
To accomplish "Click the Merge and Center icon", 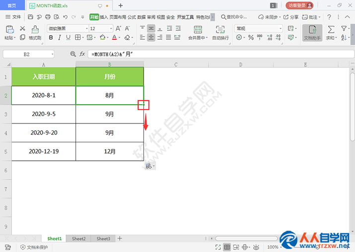I will pyautogui.click(x=198, y=29).
